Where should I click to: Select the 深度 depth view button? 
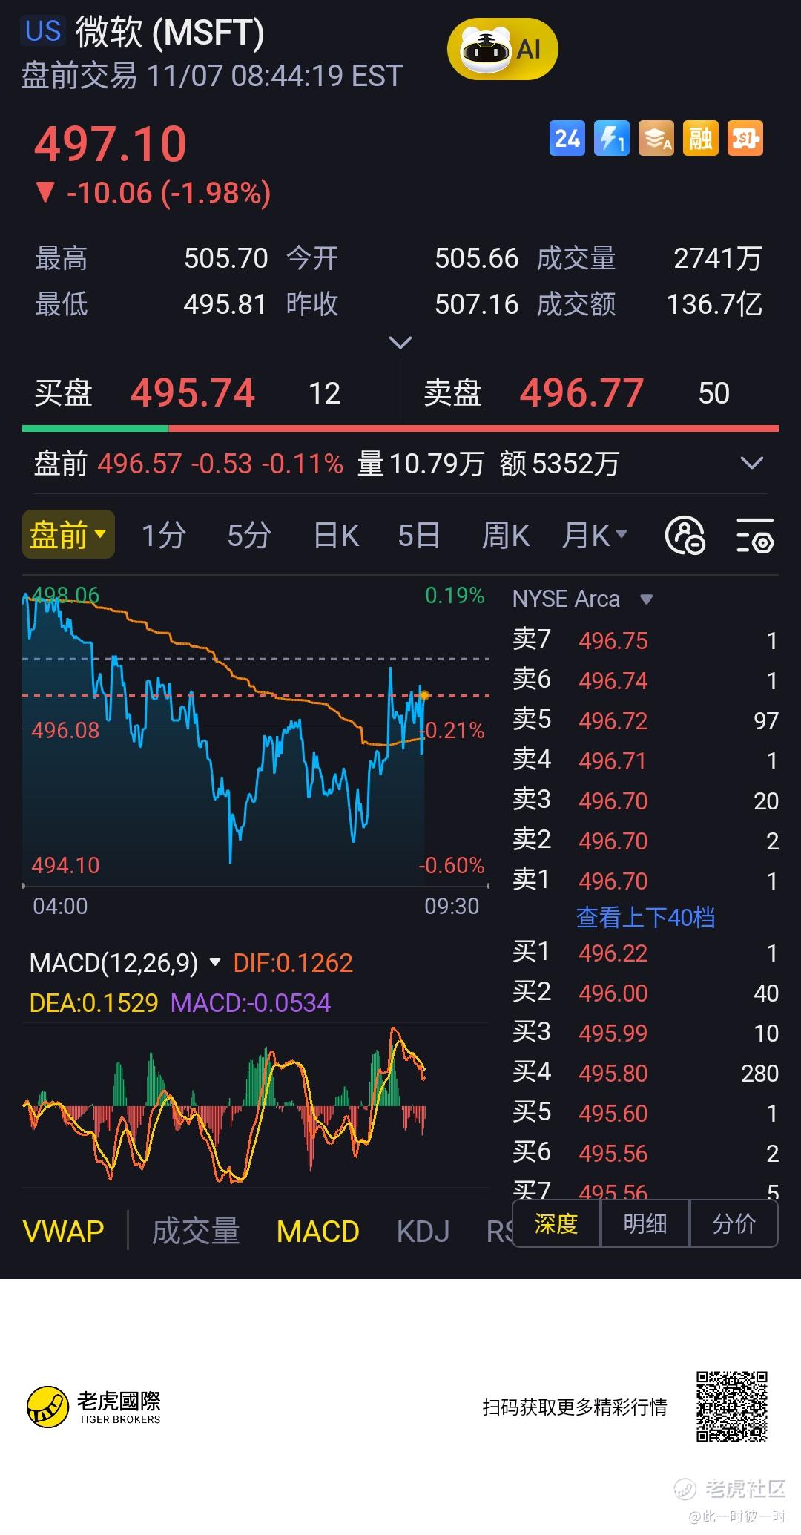pyautogui.click(x=556, y=1223)
